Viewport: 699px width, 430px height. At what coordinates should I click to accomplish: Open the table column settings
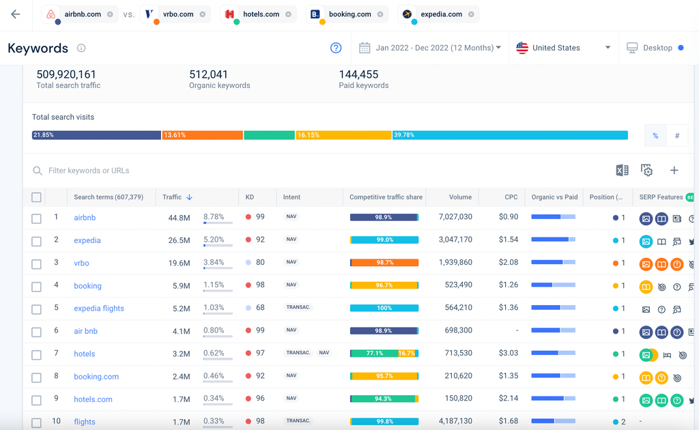647,170
